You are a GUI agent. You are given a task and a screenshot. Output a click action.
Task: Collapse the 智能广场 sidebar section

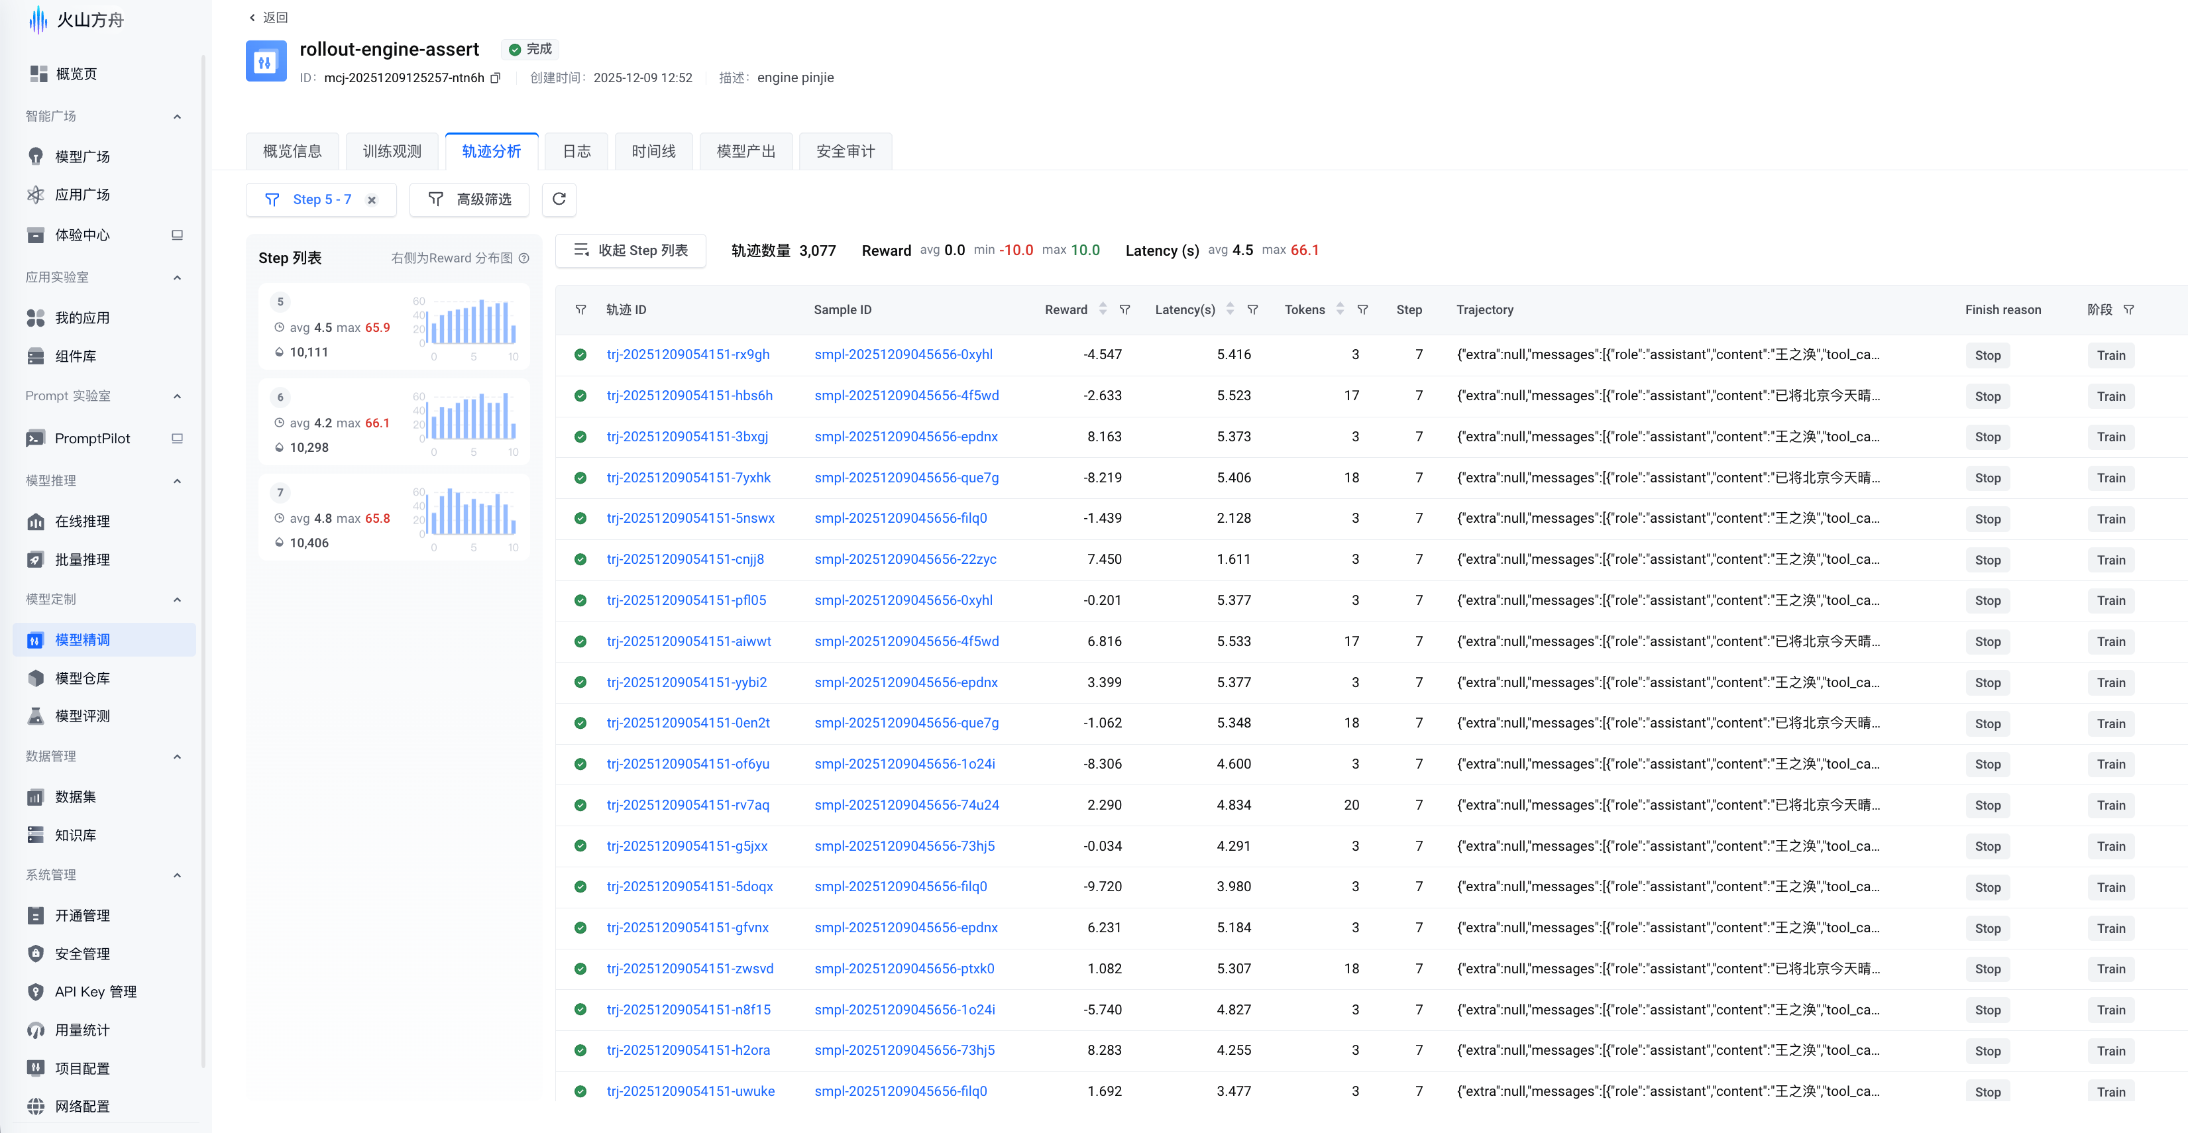click(177, 117)
